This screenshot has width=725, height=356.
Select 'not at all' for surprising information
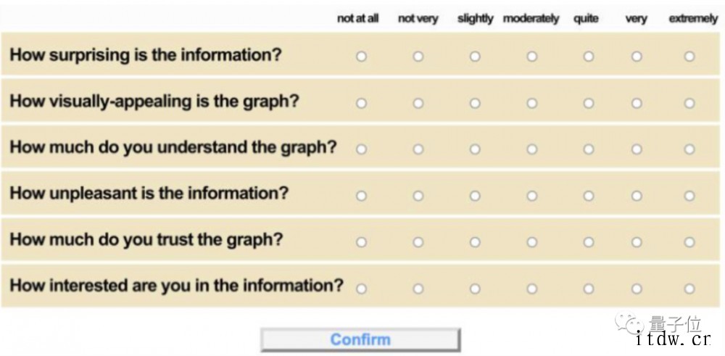click(x=361, y=57)
